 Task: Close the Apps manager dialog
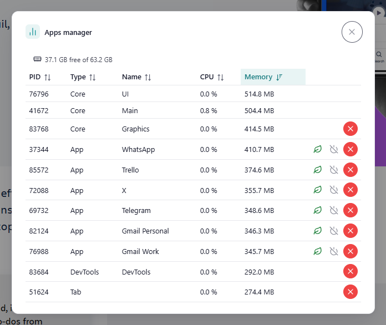(352, 32)
